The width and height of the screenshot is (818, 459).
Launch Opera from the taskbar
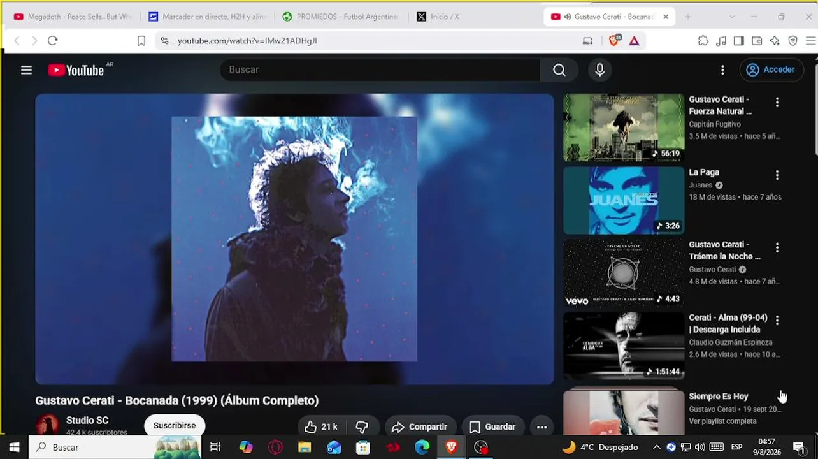[275, 448]
